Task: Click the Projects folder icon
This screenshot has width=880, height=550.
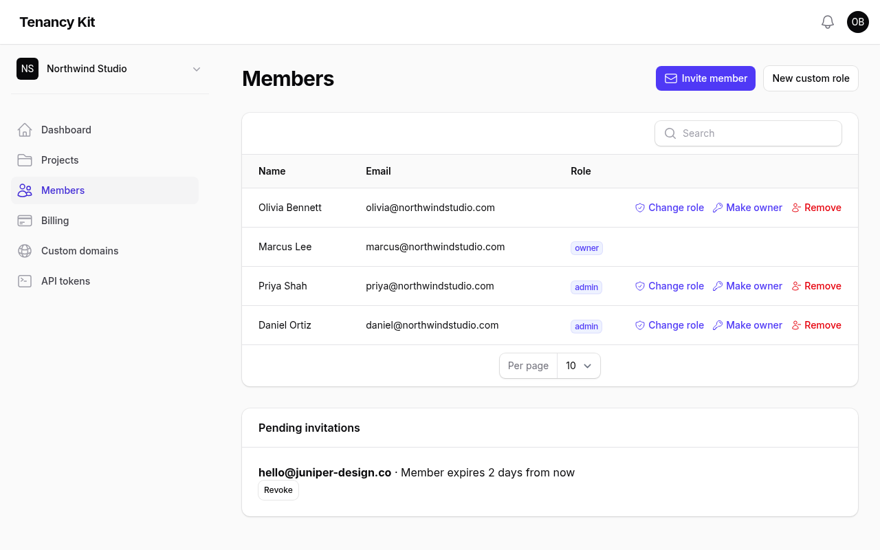Action: 25,160
